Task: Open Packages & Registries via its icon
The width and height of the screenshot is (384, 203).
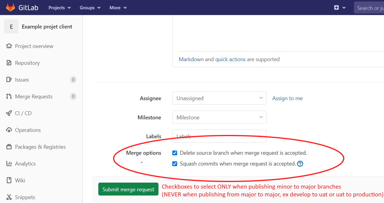Action: [9, 147]
